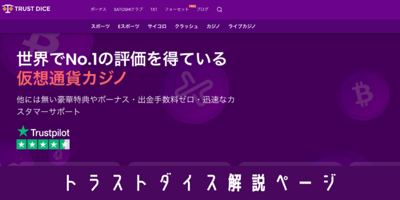Click the Trustpilot five-star rating bar

(43, 144)
